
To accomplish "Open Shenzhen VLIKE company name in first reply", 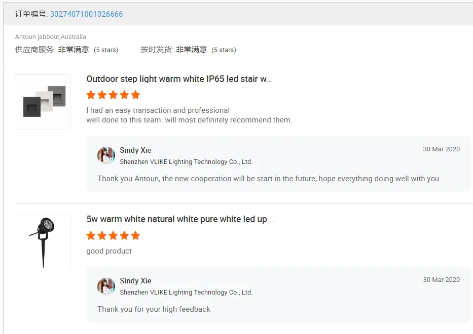I will 186,162.
